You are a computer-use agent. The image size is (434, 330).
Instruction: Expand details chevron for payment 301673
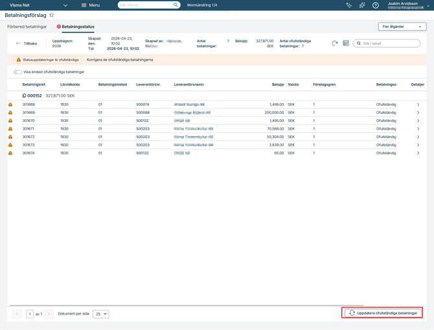(x=418, y=145)
